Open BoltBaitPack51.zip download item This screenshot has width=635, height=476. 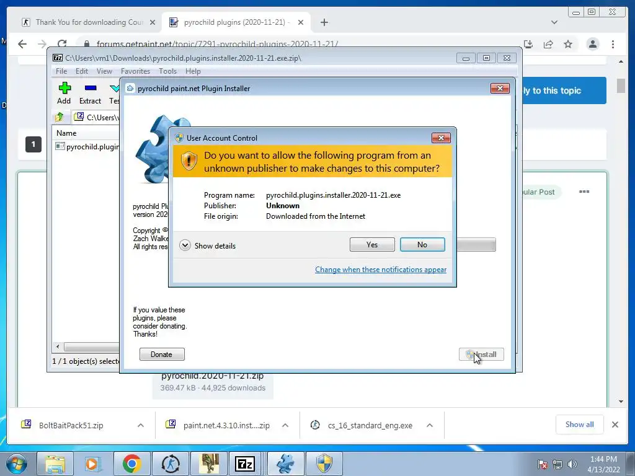[71, 425]
